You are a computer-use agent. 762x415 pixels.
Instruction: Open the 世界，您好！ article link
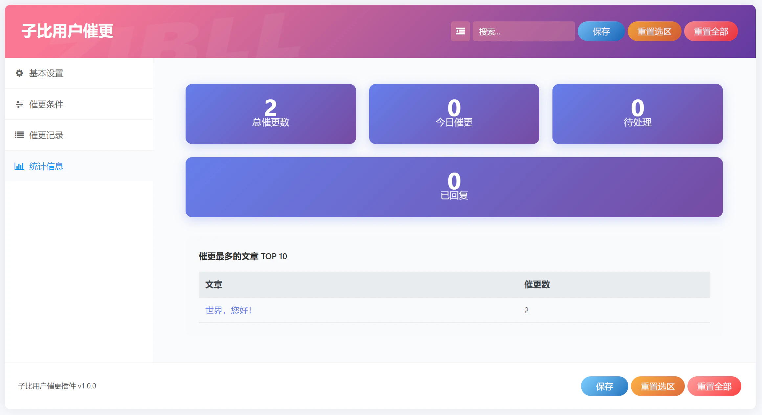229,310
